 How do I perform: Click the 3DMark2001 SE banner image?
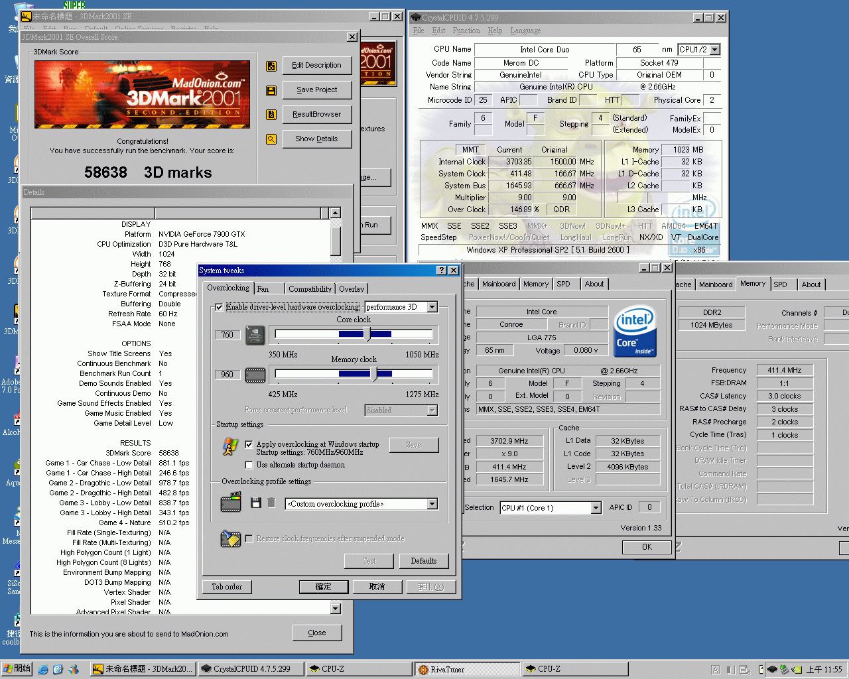[x=143, y=95]
